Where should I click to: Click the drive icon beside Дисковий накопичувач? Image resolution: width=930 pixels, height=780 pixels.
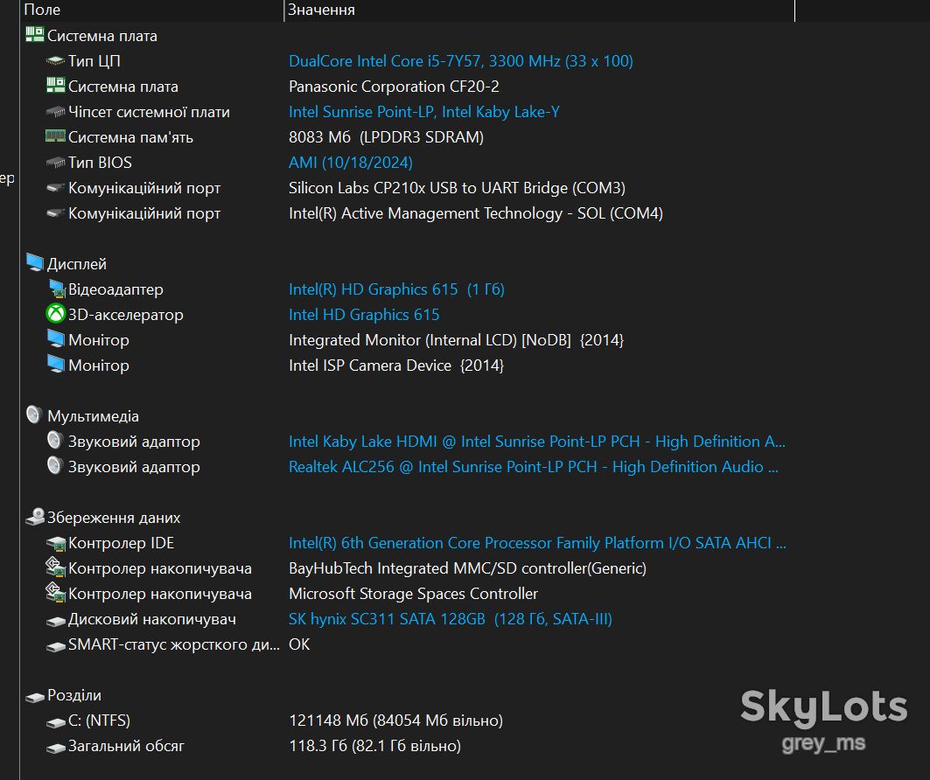56,620
